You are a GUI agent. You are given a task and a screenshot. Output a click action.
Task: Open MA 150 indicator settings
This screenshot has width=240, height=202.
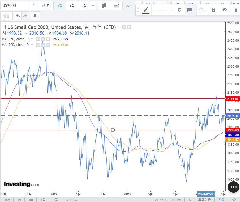pos(43,39)
